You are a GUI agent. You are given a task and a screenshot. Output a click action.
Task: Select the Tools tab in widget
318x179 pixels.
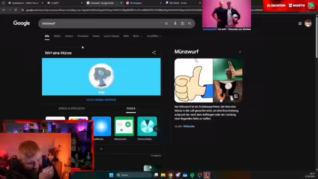[x=131, y=108]
